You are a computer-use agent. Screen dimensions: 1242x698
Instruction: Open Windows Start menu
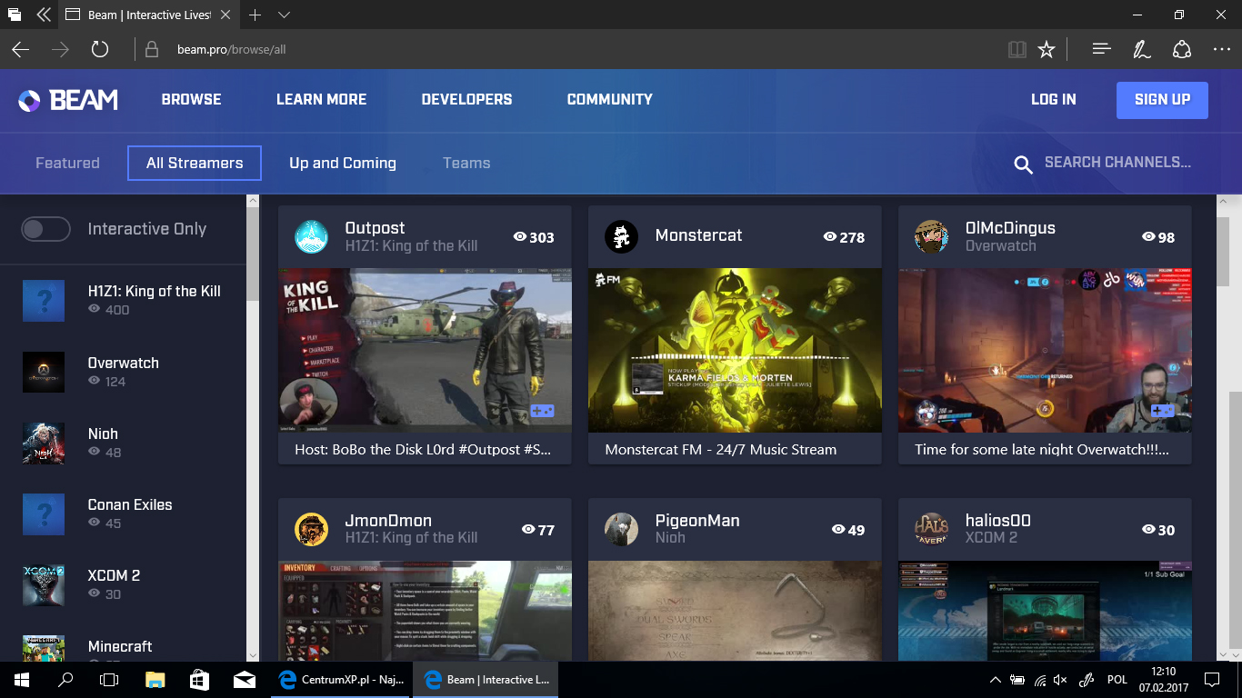coord(22,679)
